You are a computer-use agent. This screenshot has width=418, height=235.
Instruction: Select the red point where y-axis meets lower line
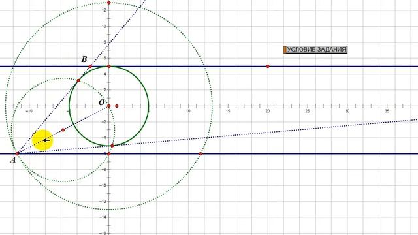click(x=109, y=154)
